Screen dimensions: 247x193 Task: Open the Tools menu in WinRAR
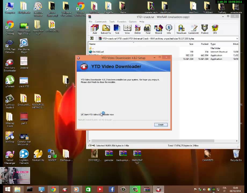tap(112, 21)
